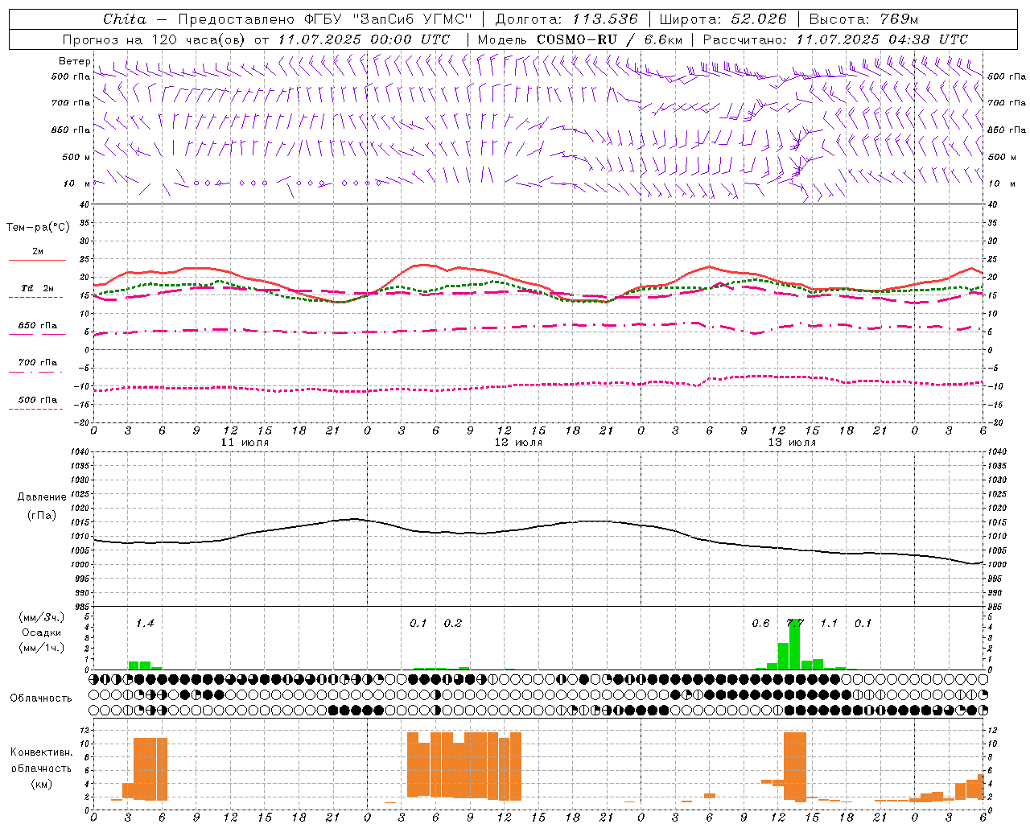Viewport: 1030px width, 824px height.
Task: Click the provider text 'Предоставлено ФГБУ "ЗапСиб УГМС"'
Action: pos(324,19)
